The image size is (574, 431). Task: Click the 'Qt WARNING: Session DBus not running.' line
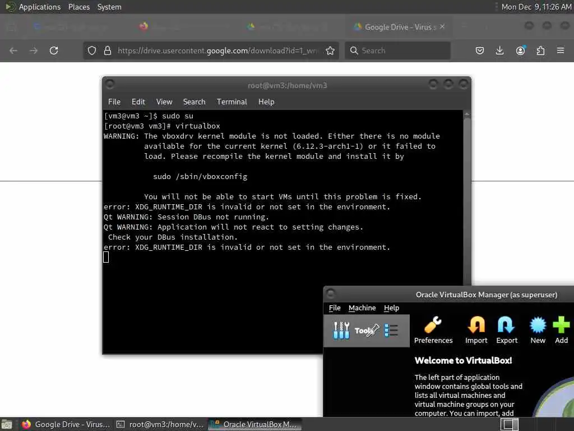pyautogui.click(x=186, y=217)
